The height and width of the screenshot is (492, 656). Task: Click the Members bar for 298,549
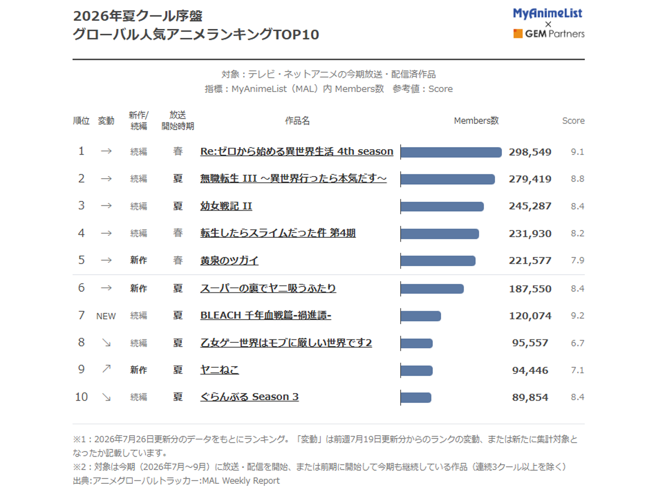tap(451, 152)
